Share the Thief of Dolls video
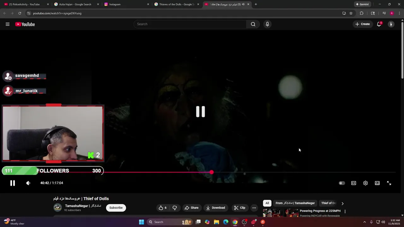404x227 pixels. pos(192,208)
